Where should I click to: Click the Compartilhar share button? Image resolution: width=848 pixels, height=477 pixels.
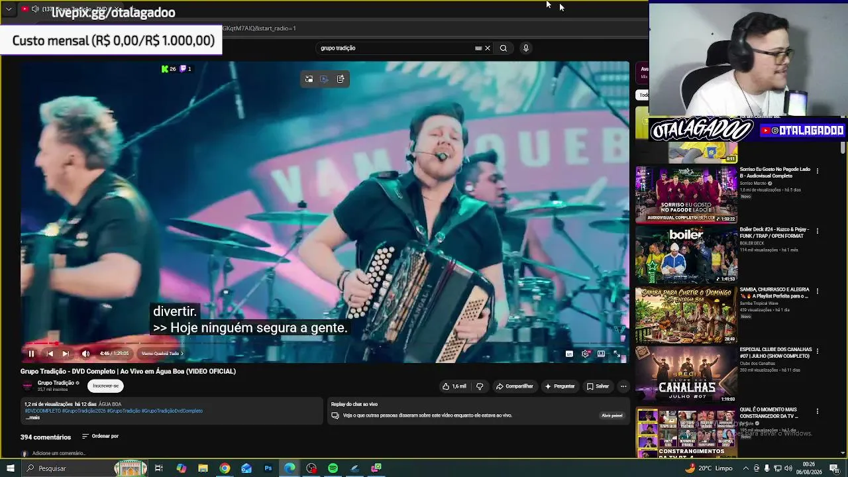pos(515,386)
